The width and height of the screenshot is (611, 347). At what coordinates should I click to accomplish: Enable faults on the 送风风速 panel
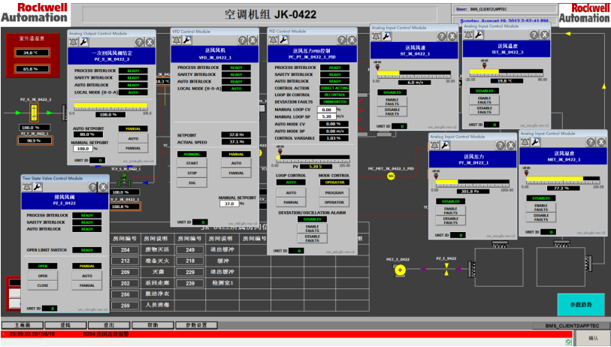tap(392, 101)
